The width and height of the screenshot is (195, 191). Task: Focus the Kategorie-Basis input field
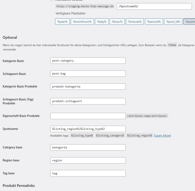pyautogui.click(x=88, y=61)
